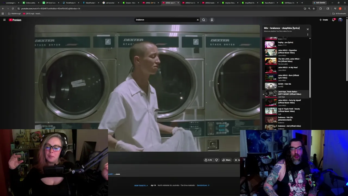Screen dimensions: 348x196
Task: Open the Ask Gemini button
Action: [x=319, y=3]
